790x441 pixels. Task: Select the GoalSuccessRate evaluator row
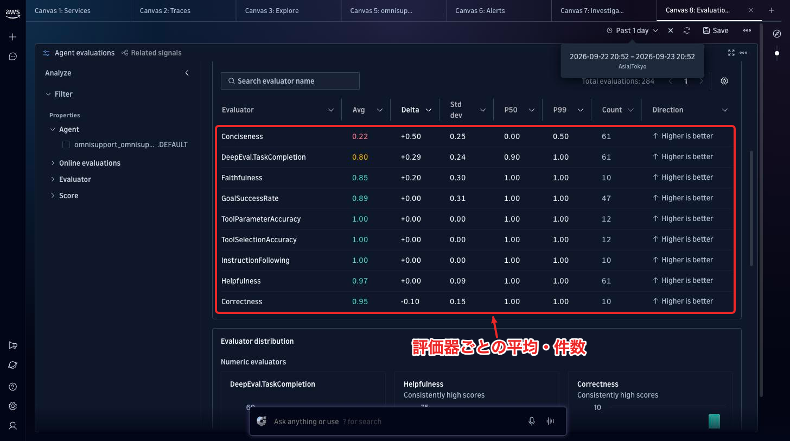click(475, 198)
